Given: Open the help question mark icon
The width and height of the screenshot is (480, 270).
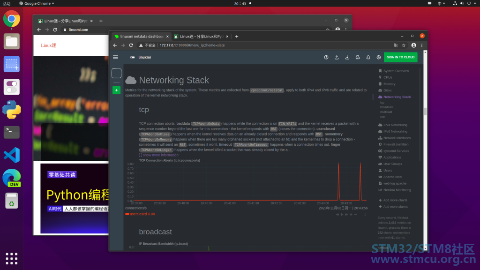Looking at the screenshot, I should [x=326, y=57].
